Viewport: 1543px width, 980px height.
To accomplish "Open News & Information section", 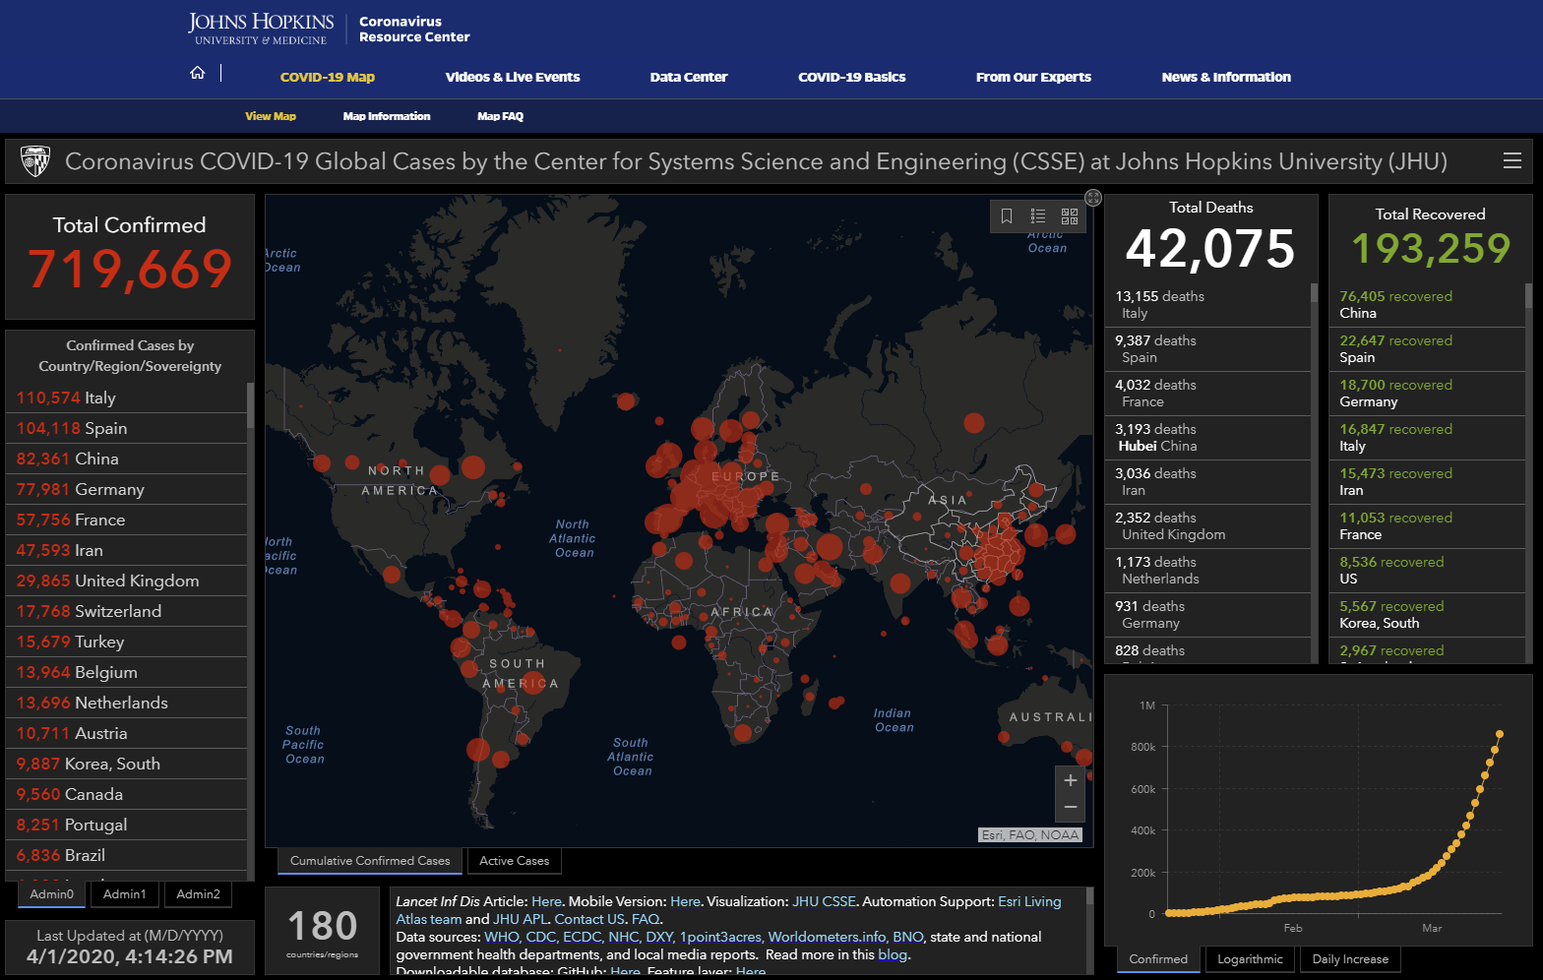I will [x=1226, y=77].
